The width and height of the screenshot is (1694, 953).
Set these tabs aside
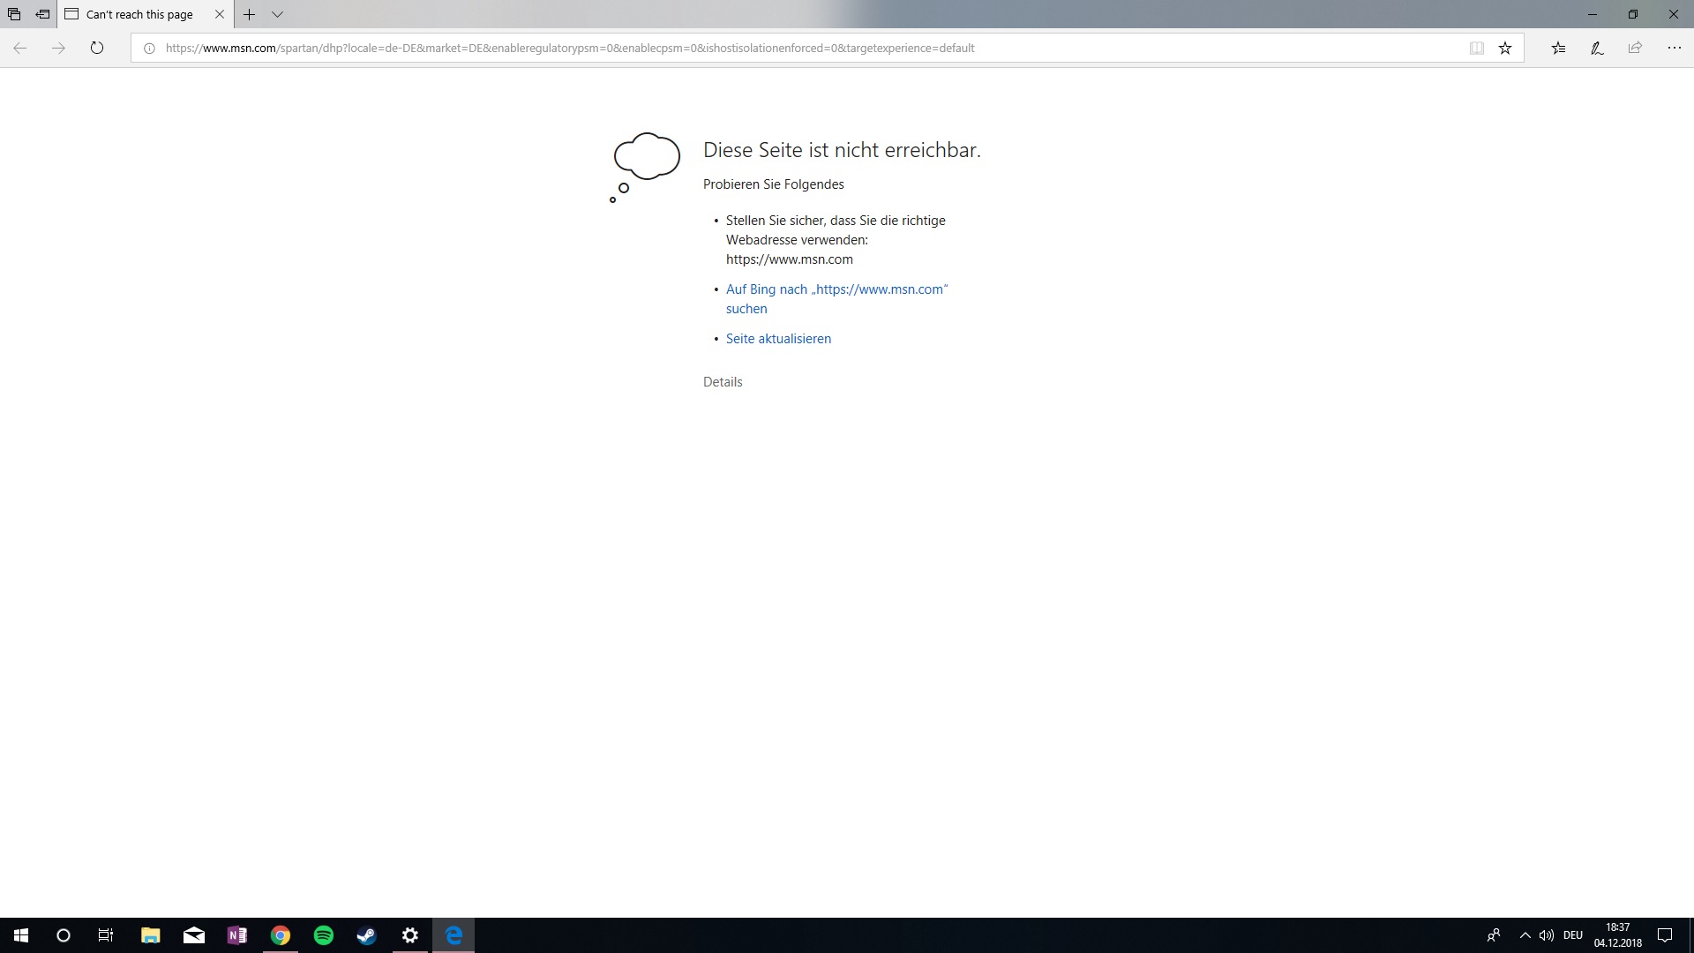42,14
